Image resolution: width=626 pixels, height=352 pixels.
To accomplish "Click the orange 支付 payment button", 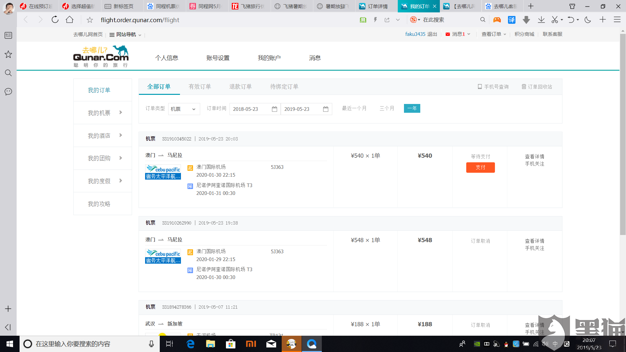I will tap(480, 167).
